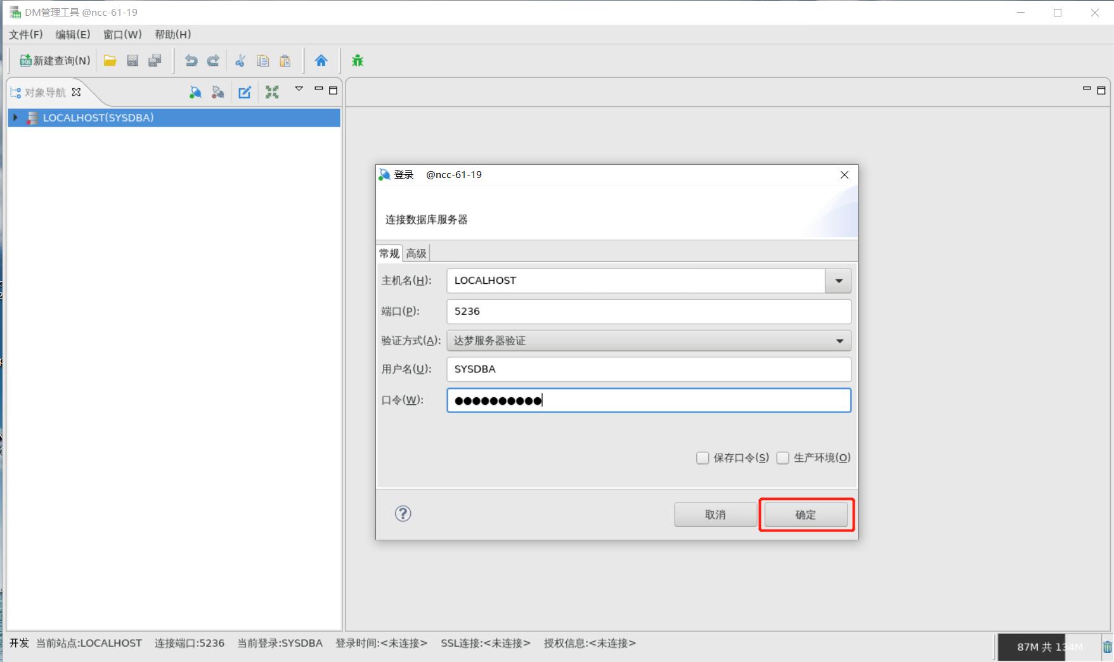
Task: Click the New Query (新建查询) toolbar button
Action: tap(55, 61)
